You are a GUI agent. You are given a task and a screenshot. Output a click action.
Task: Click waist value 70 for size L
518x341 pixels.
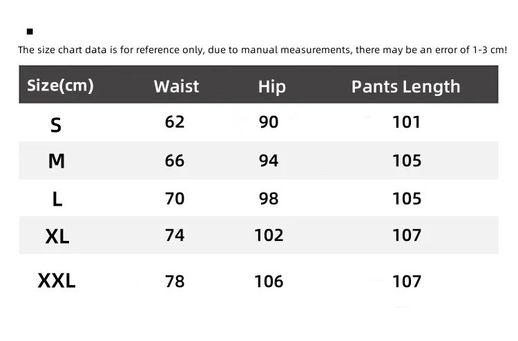coord(175,199)
